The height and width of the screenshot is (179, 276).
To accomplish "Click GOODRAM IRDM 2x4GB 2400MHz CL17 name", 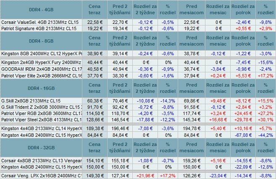I will pyautogui.click(x=42, y=69).
